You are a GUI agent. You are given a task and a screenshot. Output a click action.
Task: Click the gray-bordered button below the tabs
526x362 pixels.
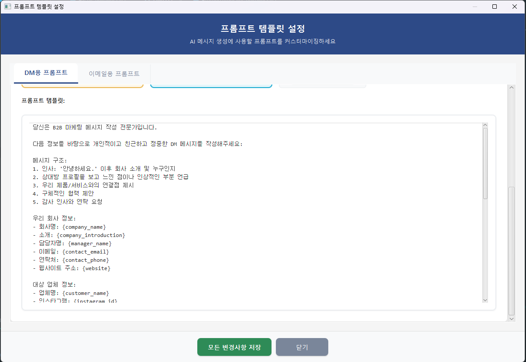coord(322,86)
